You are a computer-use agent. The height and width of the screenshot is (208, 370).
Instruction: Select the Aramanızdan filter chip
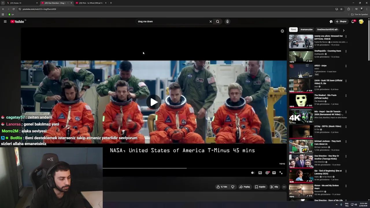(306, 29)
